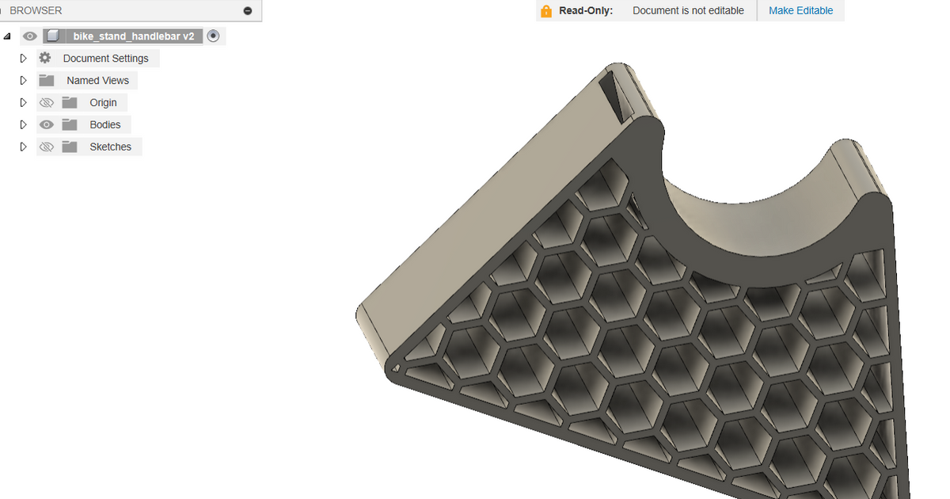950x499 pixels.
Task: Click the component cube icon for bike_stand_handlebar
Action: click(53, 36)
